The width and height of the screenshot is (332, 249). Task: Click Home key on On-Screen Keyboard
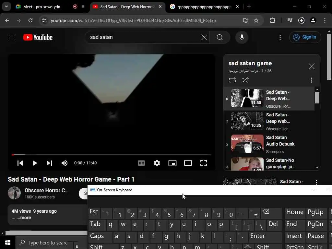295,213
